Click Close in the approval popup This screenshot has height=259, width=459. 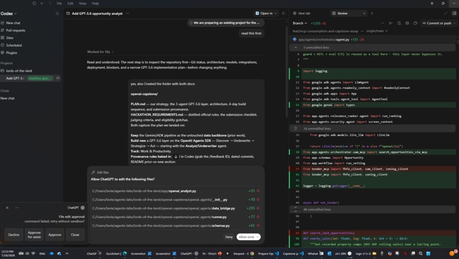point(75,235)
